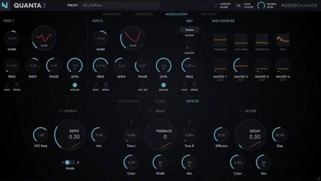
Task: Click the S&H Smooth knob
Action: tap(189, 45)
